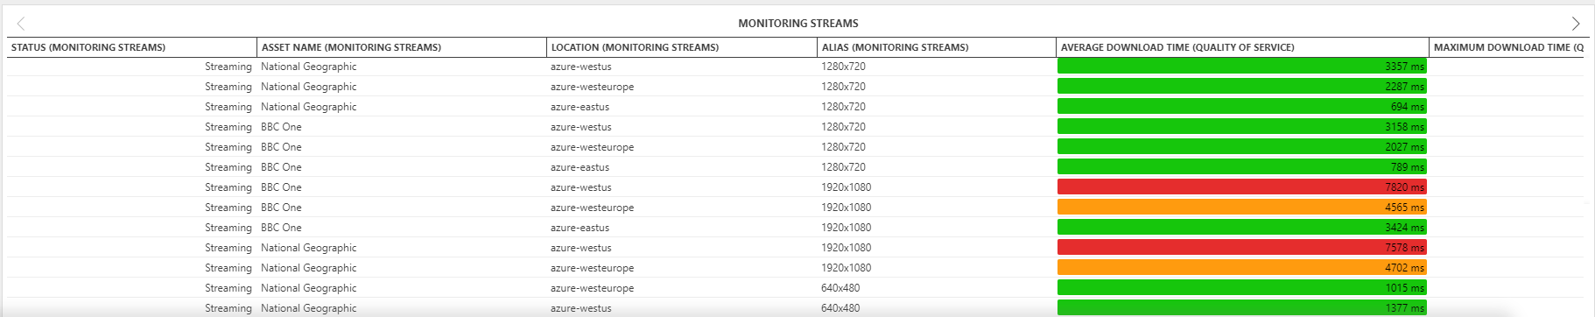Click Average Download Time column header
Image resolution: width=1595 pixels, height=317 pixels.
pos(1242,47)
